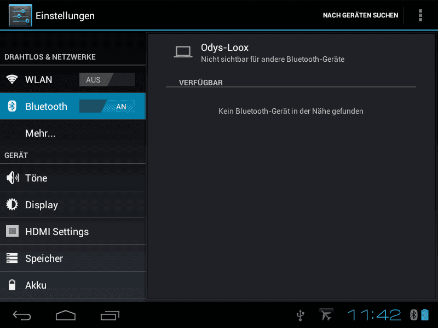Tap the USB connection status icon
The image size is (438, 328).
click(300, 315)
